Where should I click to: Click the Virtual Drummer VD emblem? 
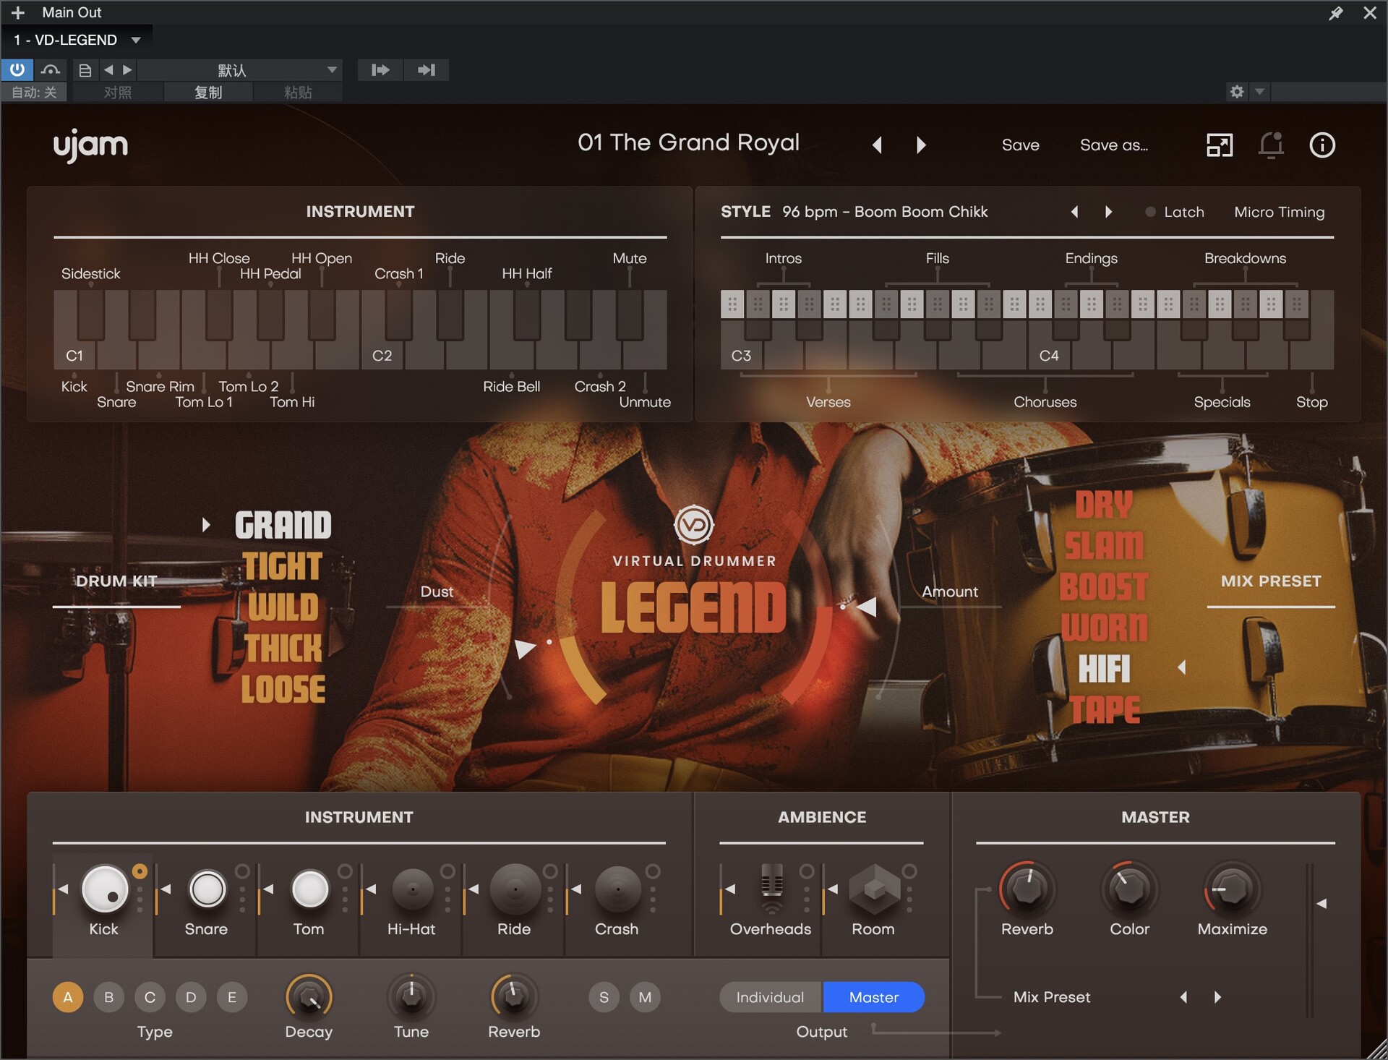(x=694, y=525)
